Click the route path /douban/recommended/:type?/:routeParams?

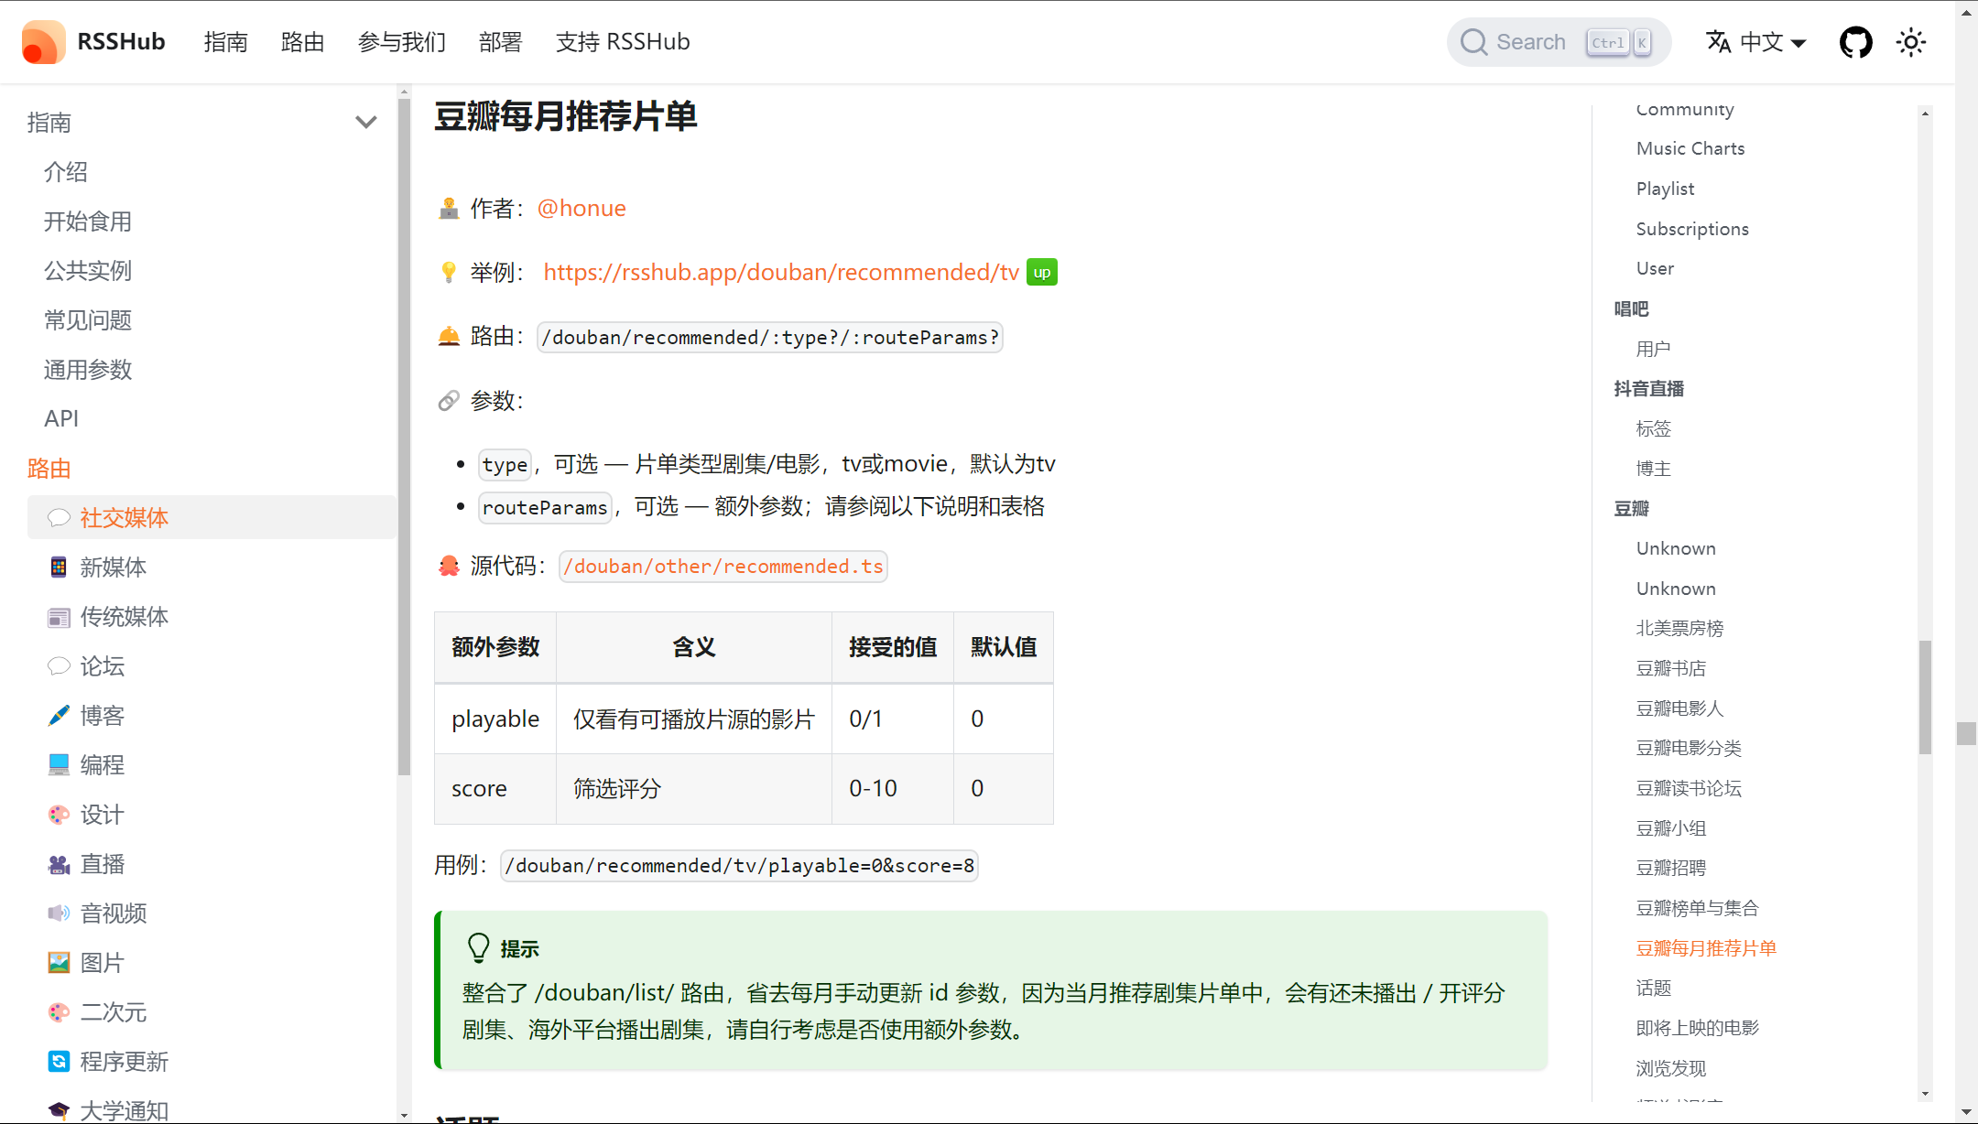tap(770, 338)
